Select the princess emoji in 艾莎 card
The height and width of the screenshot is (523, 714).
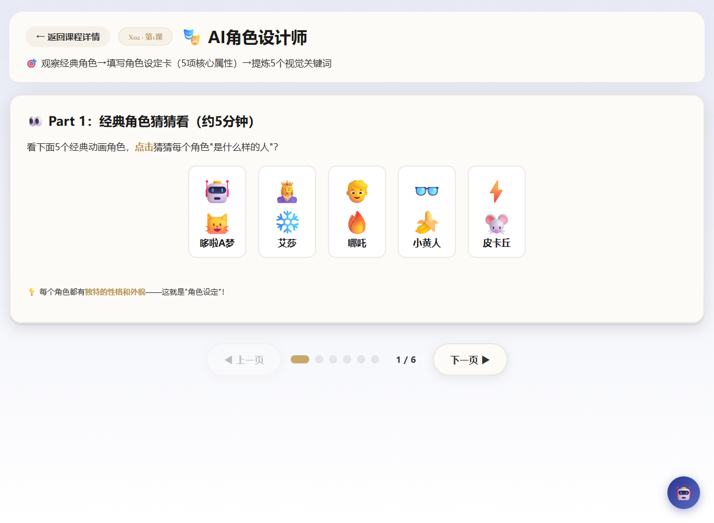click(287, 192)
